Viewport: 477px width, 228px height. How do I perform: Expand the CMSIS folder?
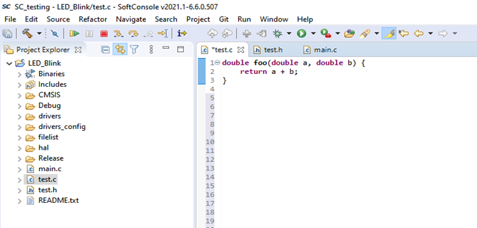click(x=20, y=95)
